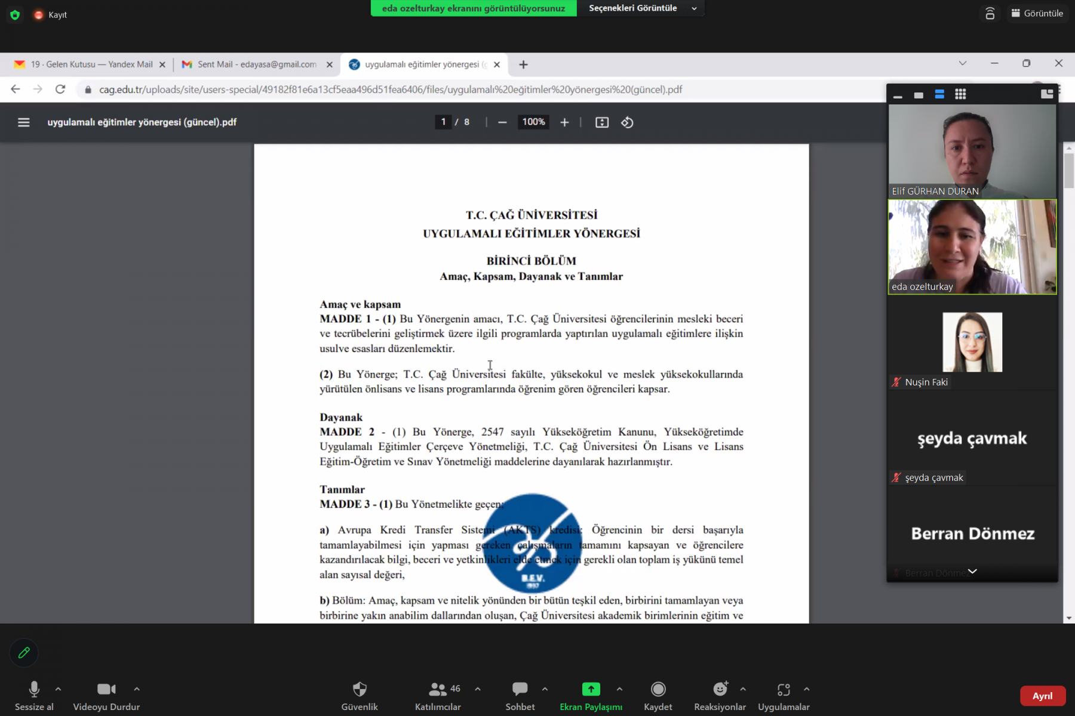1075x716 pixels.
Task: Stop video with Videoyu Durdur
Action: coord(106,696)
